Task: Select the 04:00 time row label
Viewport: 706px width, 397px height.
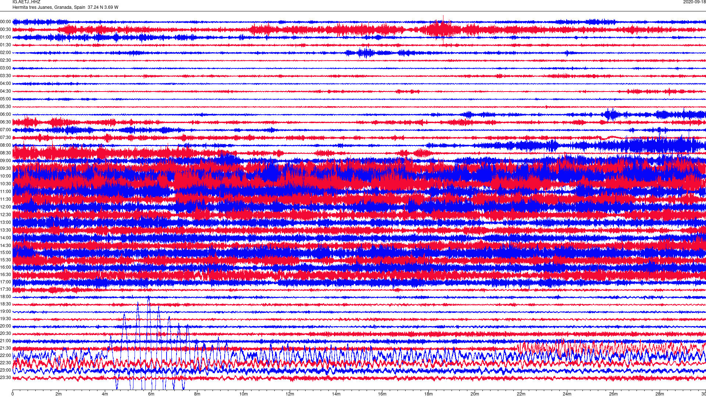Action: click(6, 84)
